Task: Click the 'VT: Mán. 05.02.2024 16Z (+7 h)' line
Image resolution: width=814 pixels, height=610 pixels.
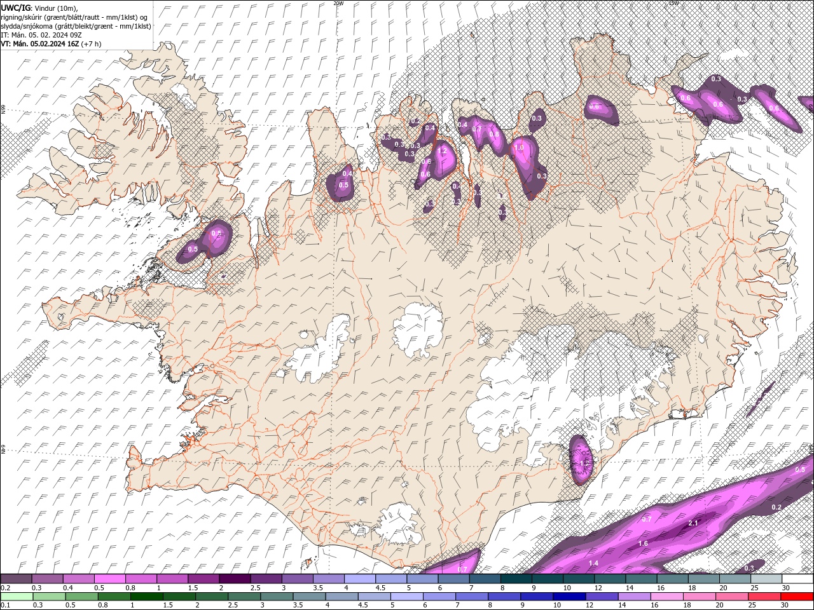Action: tap(52, 44)
